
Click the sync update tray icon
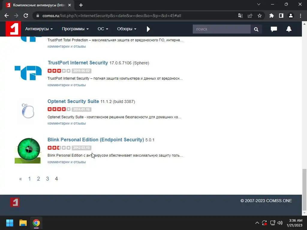point(264,223)
